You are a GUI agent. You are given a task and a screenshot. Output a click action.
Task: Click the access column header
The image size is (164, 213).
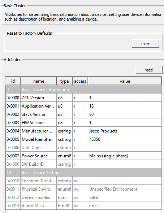(x=80, y=81)
